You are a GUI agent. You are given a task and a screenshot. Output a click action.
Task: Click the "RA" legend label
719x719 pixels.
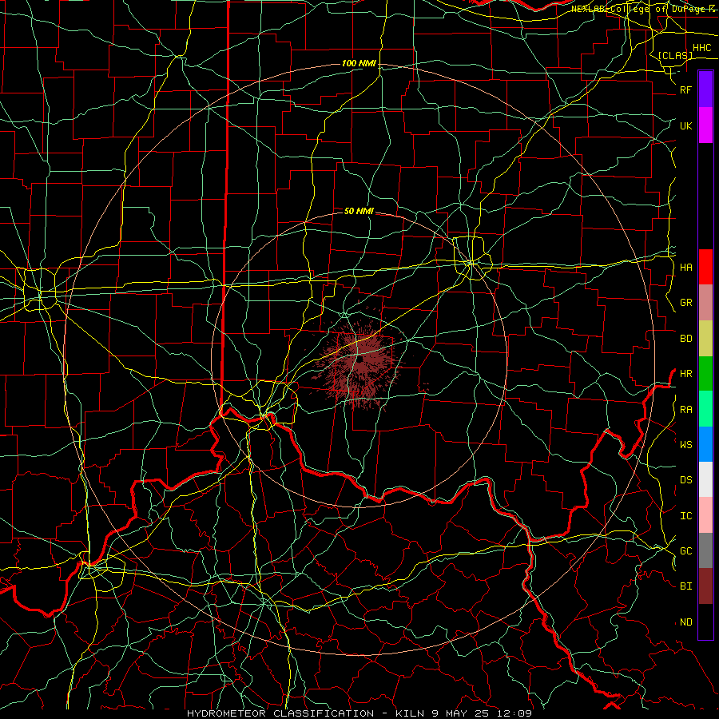[685, 409]
